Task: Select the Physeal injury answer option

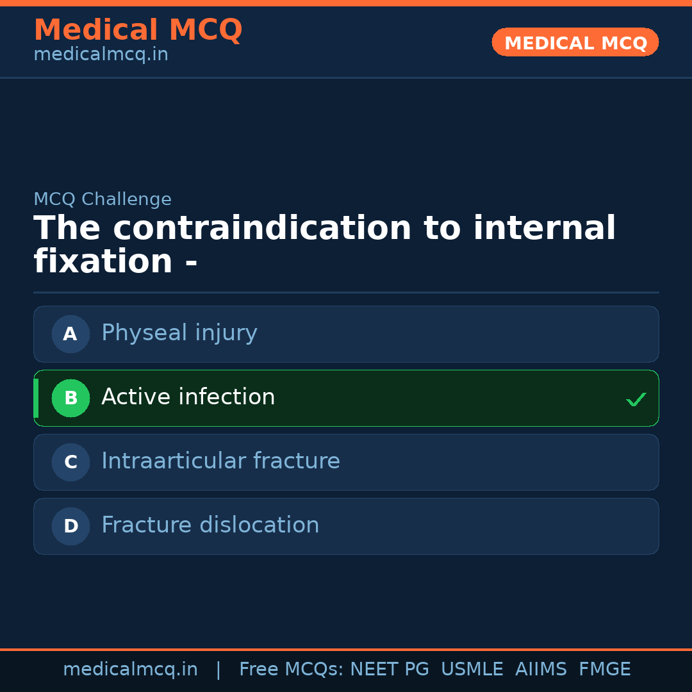Action: 346,334
